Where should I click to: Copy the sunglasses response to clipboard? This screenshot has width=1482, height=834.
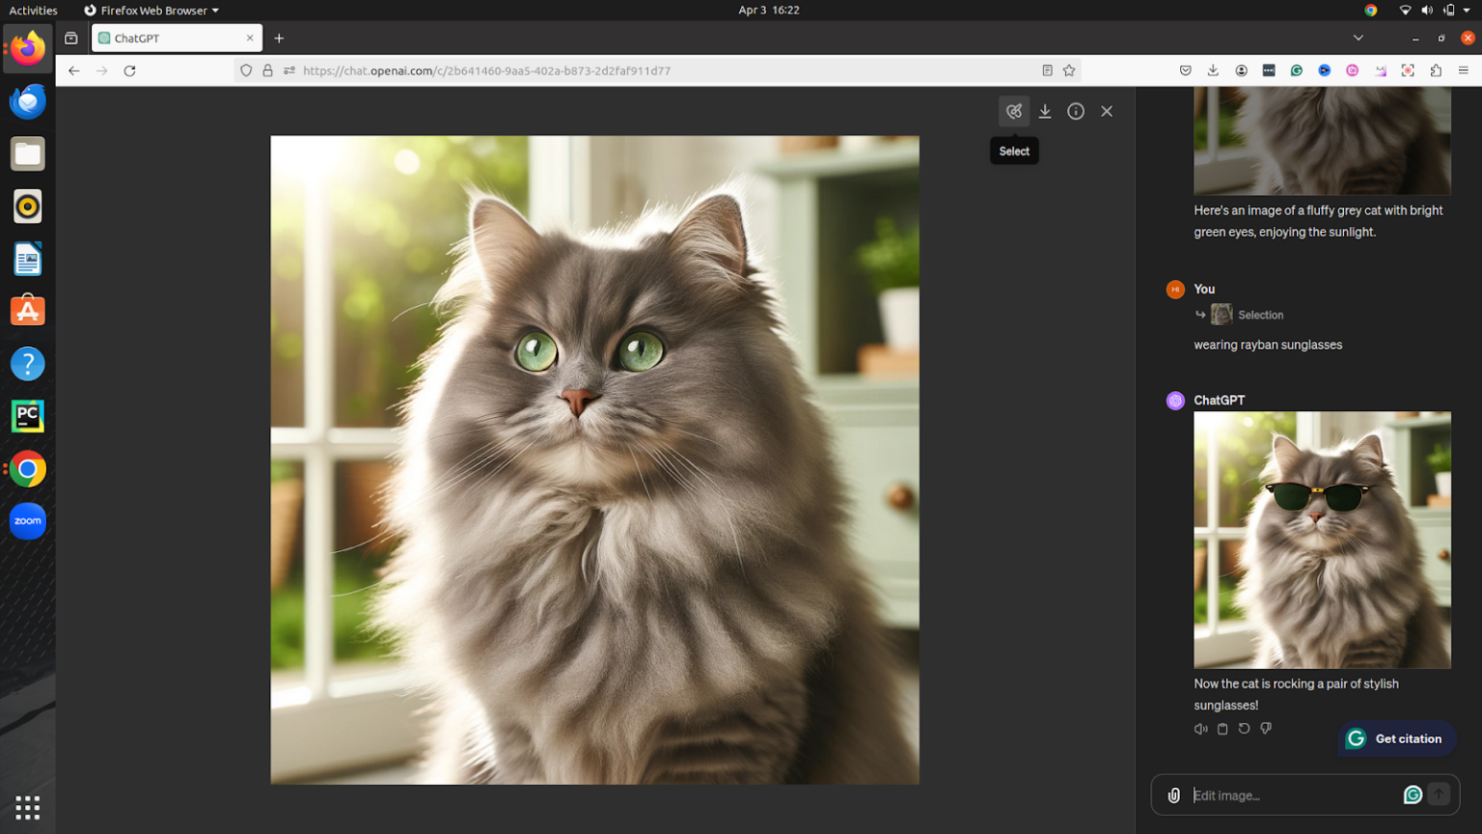(1221, 728)
